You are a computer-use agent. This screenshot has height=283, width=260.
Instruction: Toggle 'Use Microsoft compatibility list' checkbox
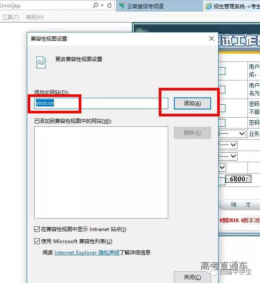37,241
